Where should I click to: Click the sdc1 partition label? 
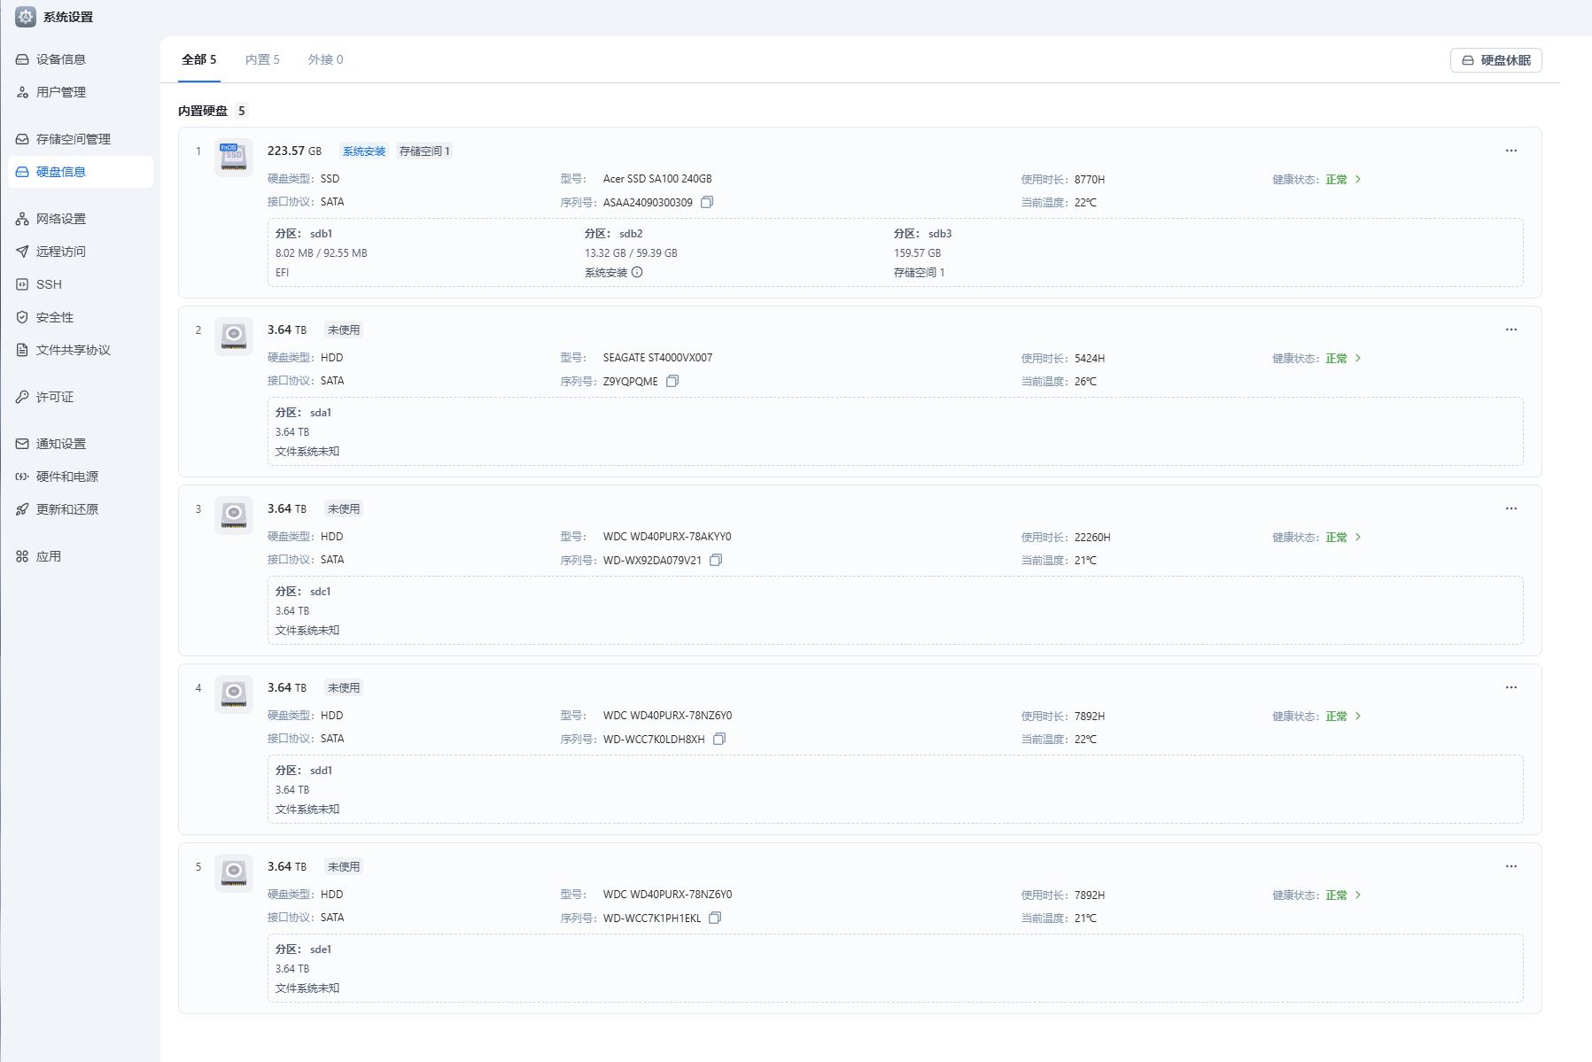point(303,592)
